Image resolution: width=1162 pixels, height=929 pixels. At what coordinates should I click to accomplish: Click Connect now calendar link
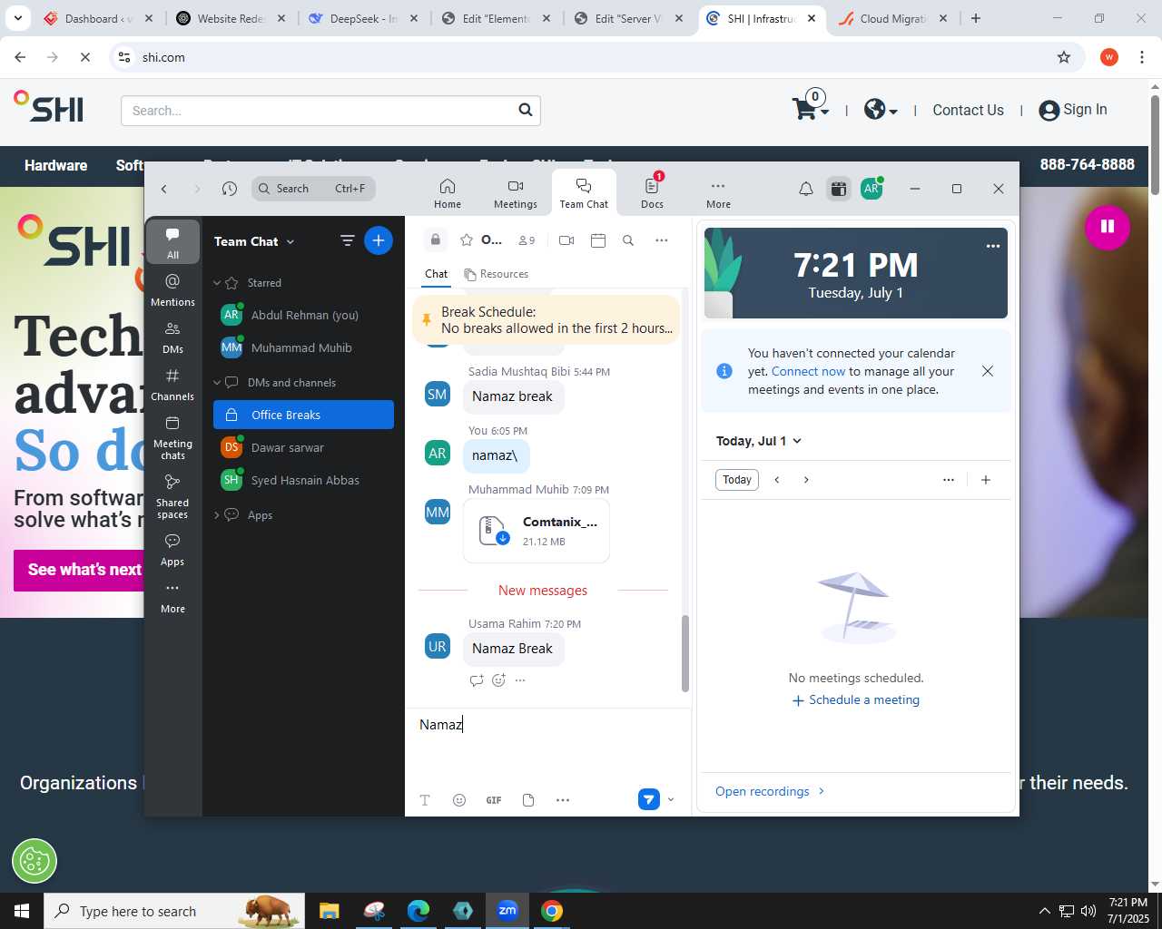(x=808, y=371)
